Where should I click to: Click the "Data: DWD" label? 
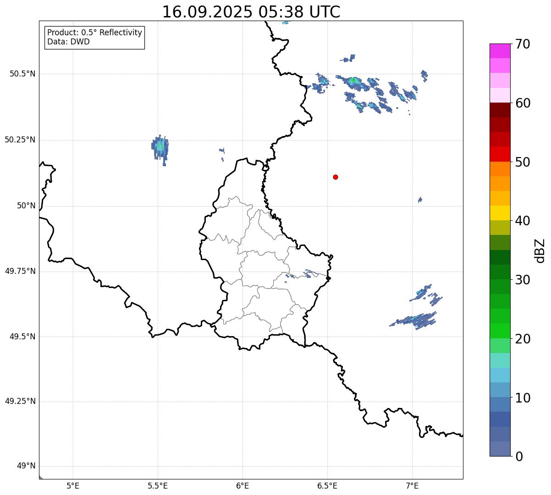coord(68,42)
